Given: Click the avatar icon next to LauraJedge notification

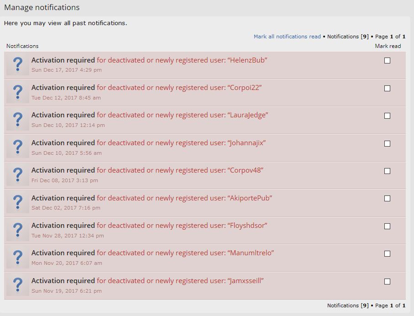Looking at the screenshot, I should pos(18,120).
